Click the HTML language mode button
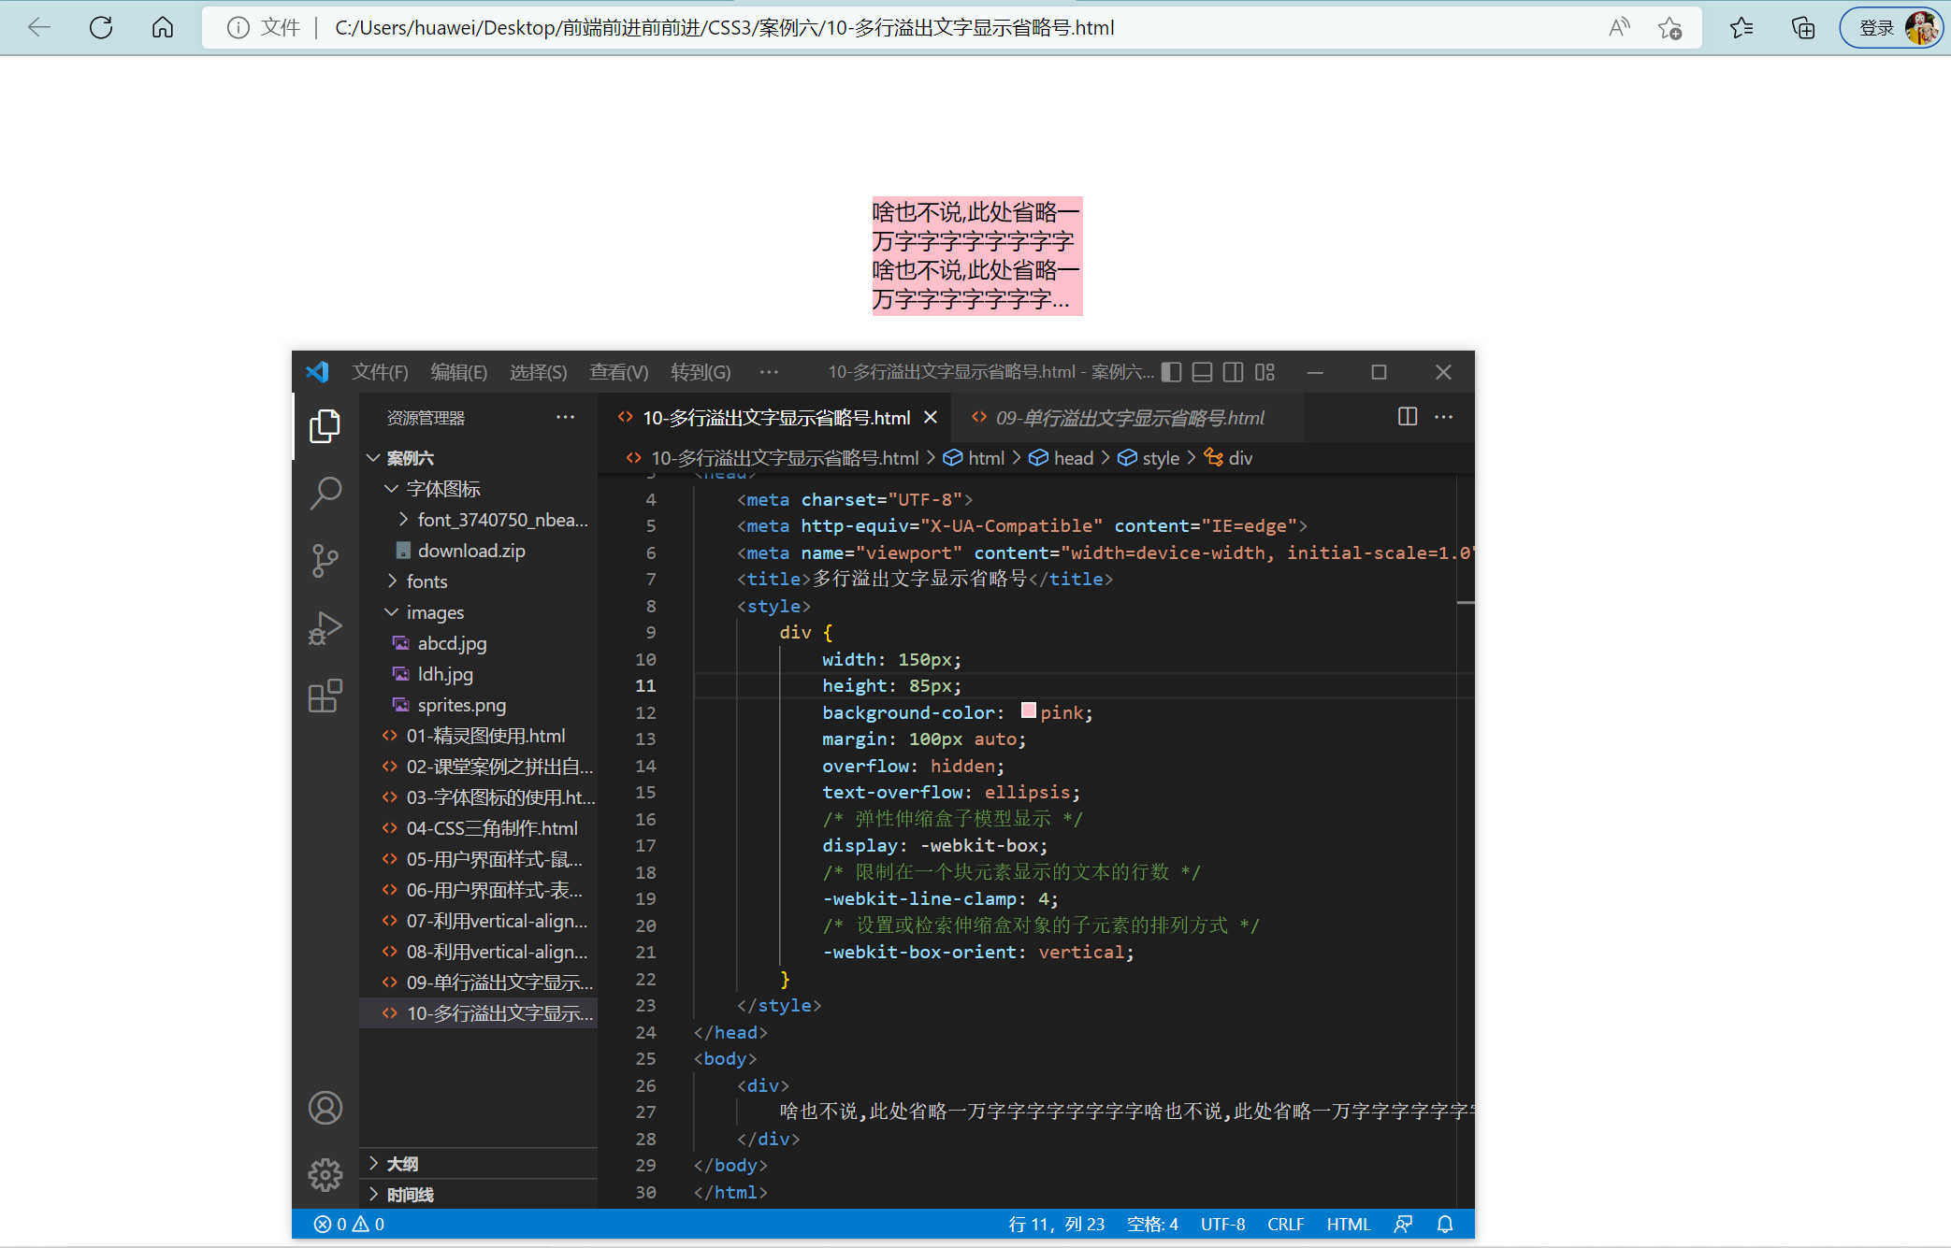This screenshot has height=1248, width=1951. pos(1348,1224)
